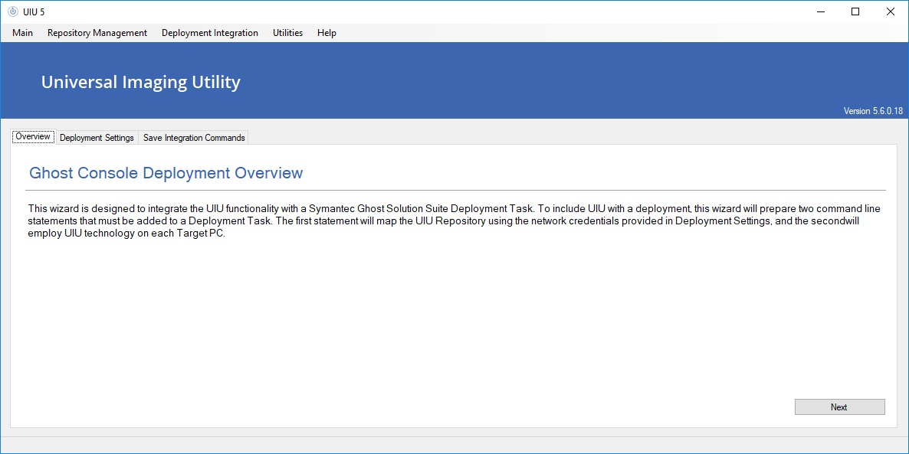Screen dimensions: 909x454
Task: Click the UIU 5 title bar text
Action: click(x=34, y=11)
